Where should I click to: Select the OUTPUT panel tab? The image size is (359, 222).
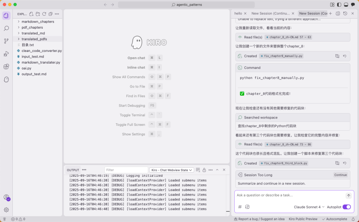[73, 170]
